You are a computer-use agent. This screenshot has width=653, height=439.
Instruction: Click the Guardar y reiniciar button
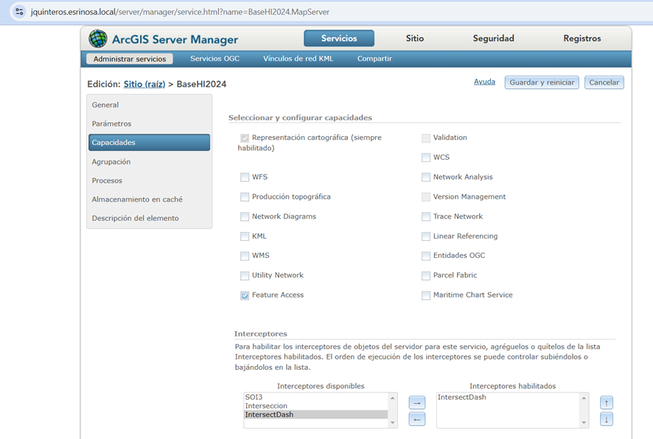pyautogui.click(x=542, y=82)
